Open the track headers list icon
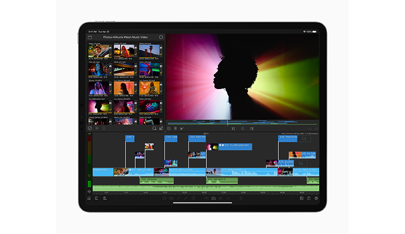The height and width of the screenshot is (234, 405). 105,199
